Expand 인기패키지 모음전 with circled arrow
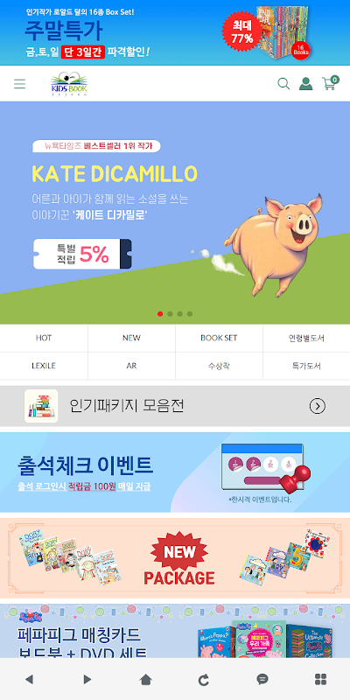The height and width of the screenshot is (700, 350). (318, 406)
